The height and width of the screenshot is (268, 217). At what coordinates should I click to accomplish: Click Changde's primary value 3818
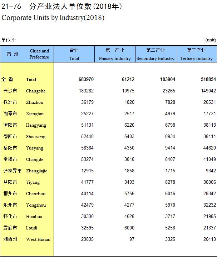[129, 159]
